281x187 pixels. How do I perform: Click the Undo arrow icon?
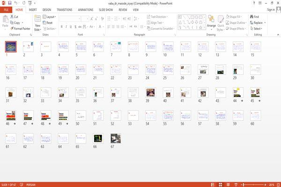click(x=16, y=3)
